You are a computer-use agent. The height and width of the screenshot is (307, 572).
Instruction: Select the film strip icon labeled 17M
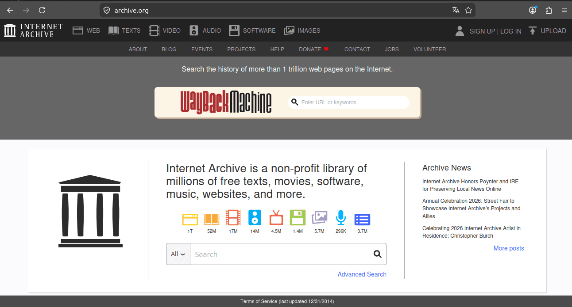(x=233, y=218)
